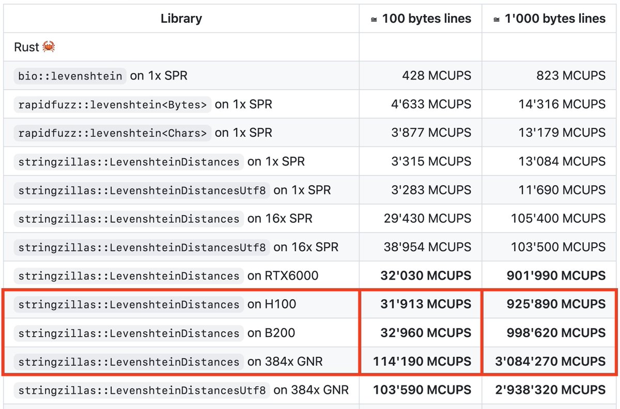Select the "428 MCUPS" cell
This screenshot has height=409, width=620.
click(421, 76)
